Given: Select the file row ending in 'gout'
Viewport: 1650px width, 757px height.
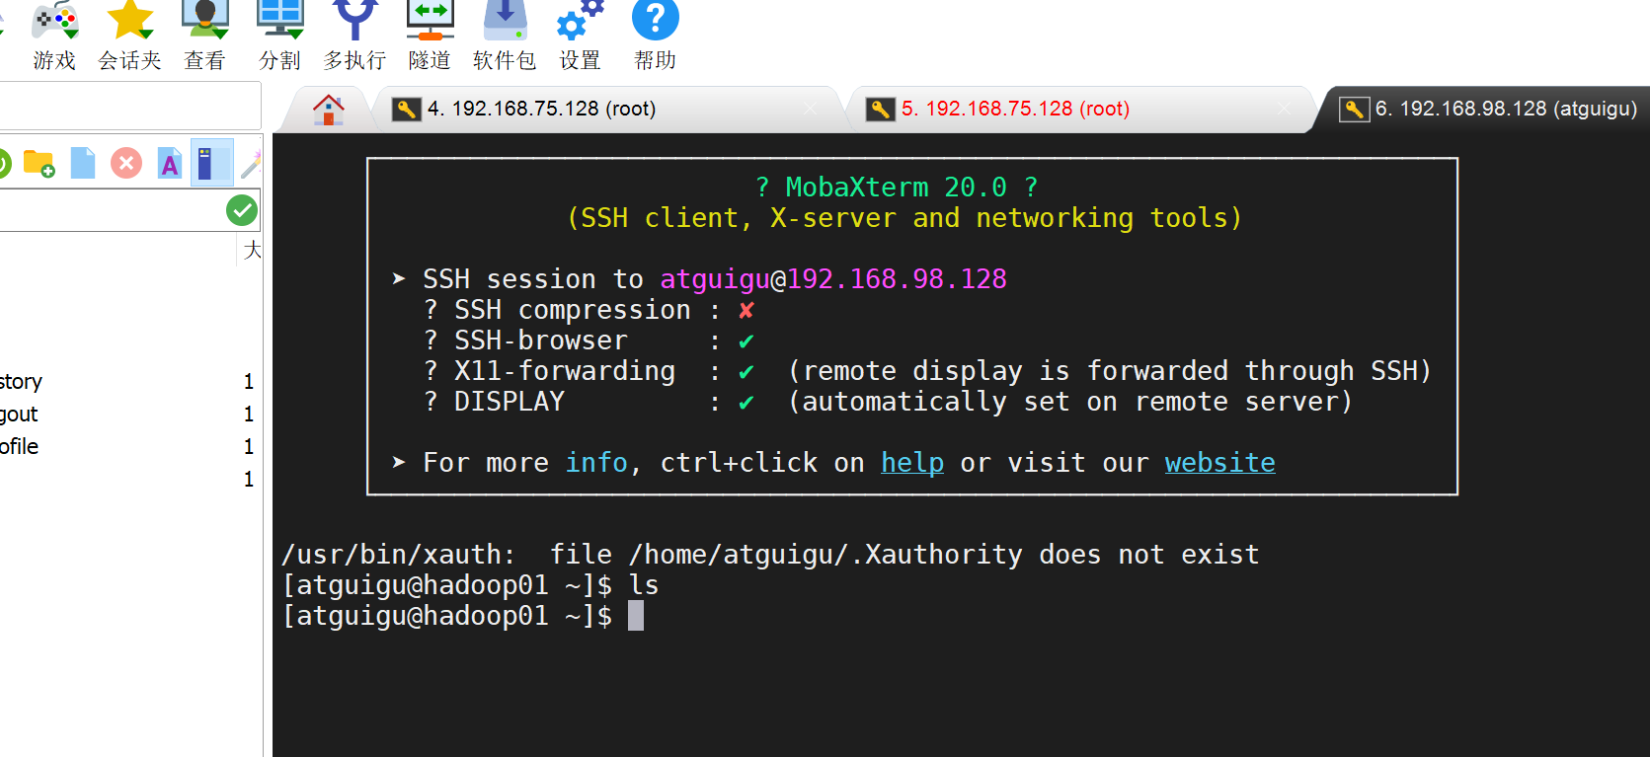Looking at the screenshot, I should point(128,414).
